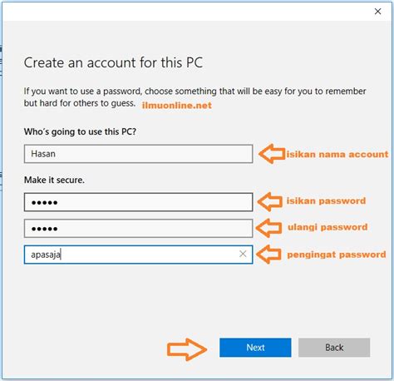
Task: Click the arrow beside the first password field
Action: click(x=270, y=201)
